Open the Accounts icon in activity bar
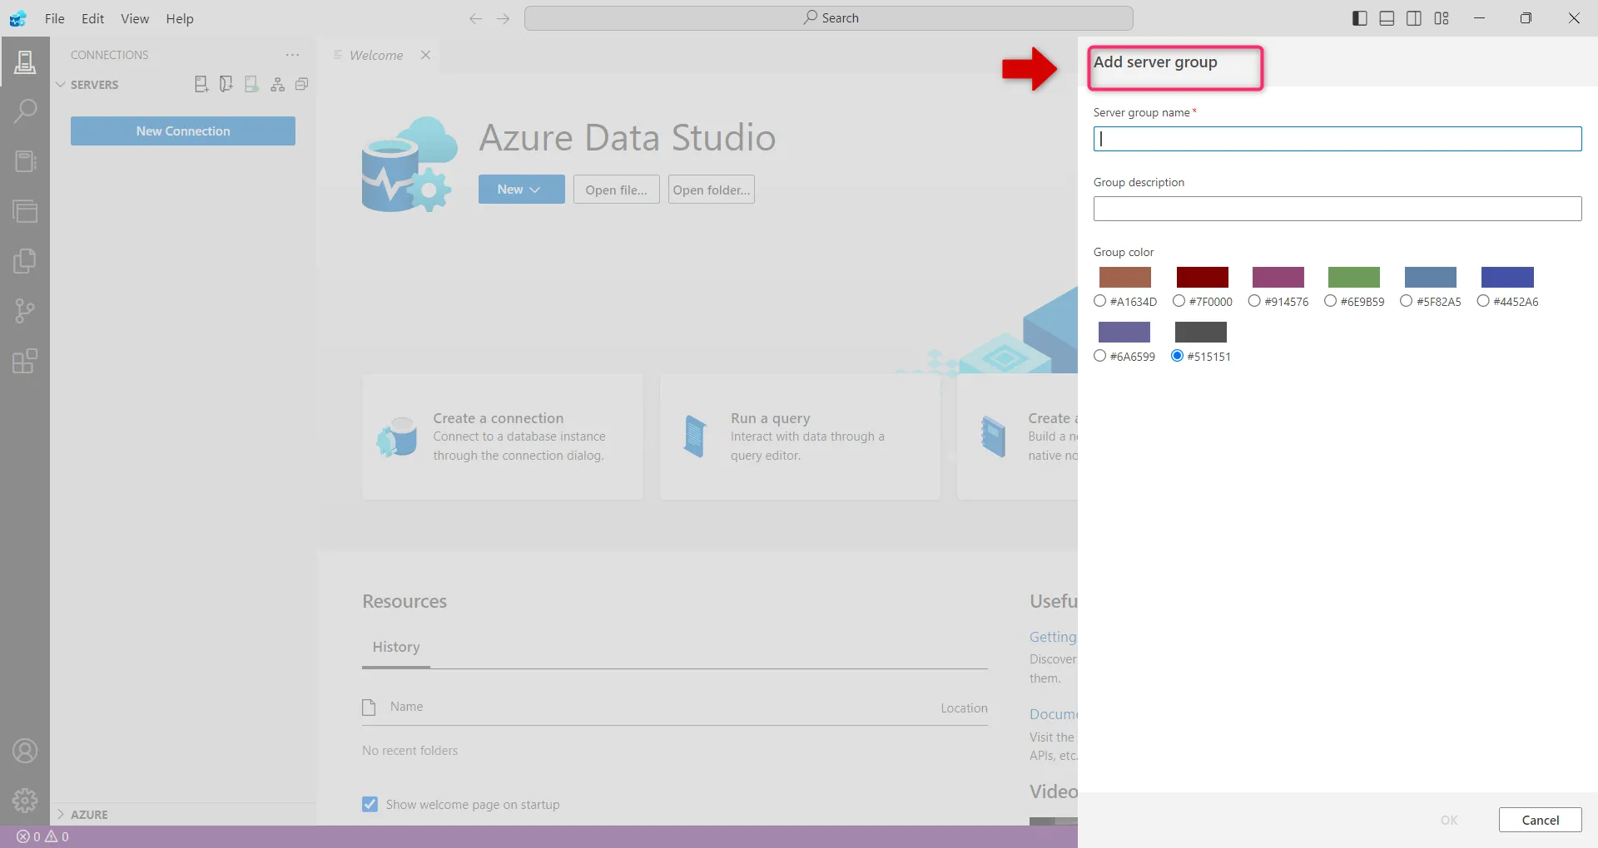Viewport: 1598px width, 848px height. coord(25,751)
